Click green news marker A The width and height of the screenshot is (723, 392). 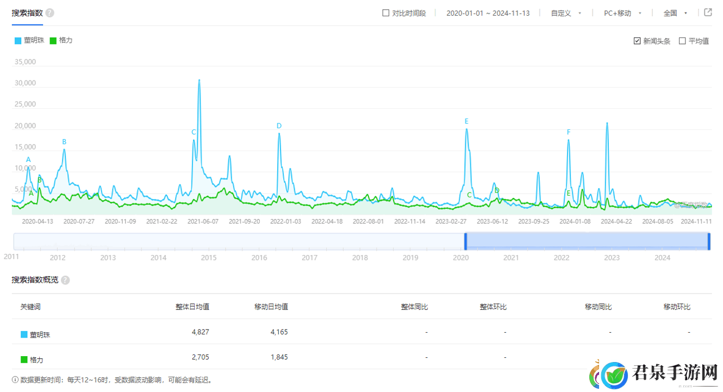coord(31,193)
